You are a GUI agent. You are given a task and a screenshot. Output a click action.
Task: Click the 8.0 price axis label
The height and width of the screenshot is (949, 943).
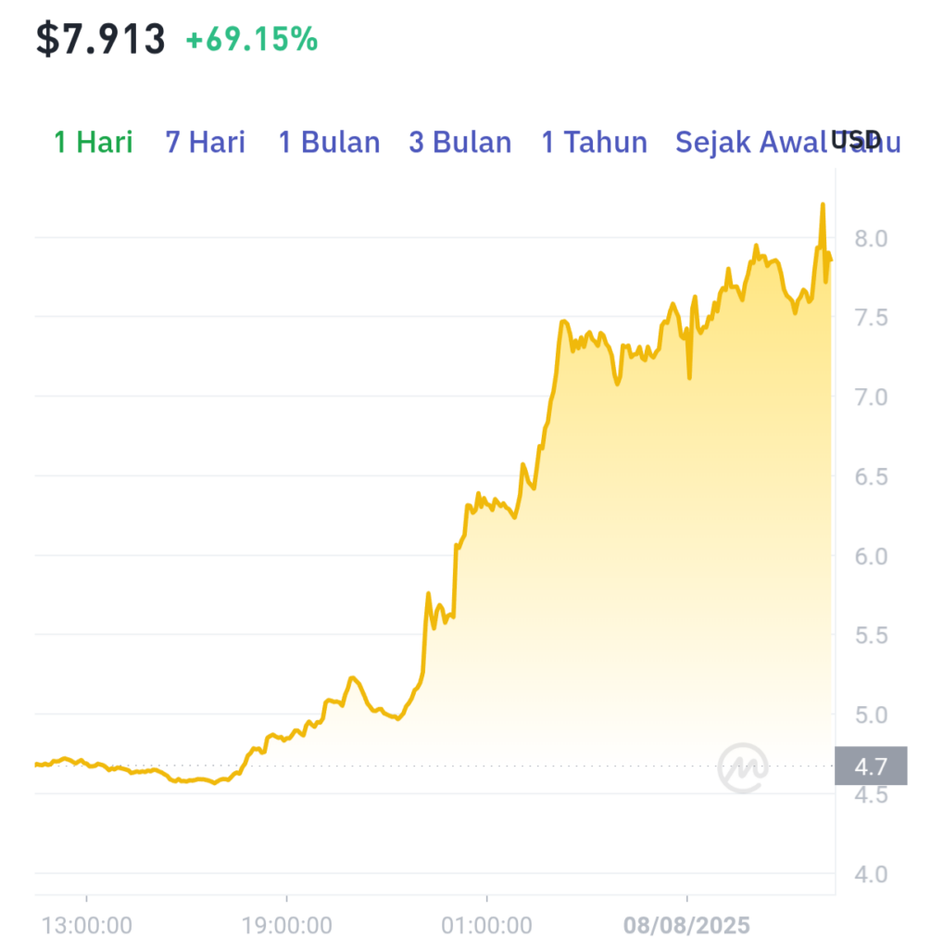[x=871, y=238]
